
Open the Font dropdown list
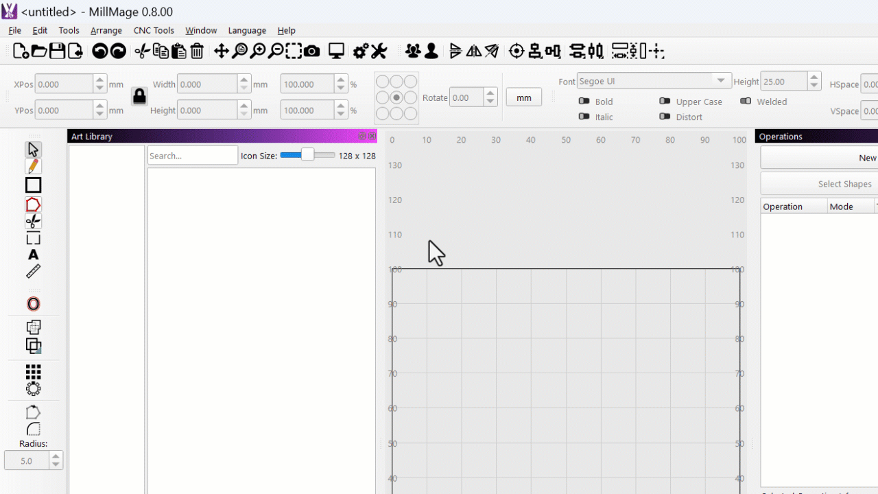[720, 81]
